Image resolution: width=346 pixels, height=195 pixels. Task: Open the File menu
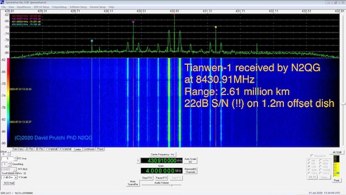(x=3, y=7)
